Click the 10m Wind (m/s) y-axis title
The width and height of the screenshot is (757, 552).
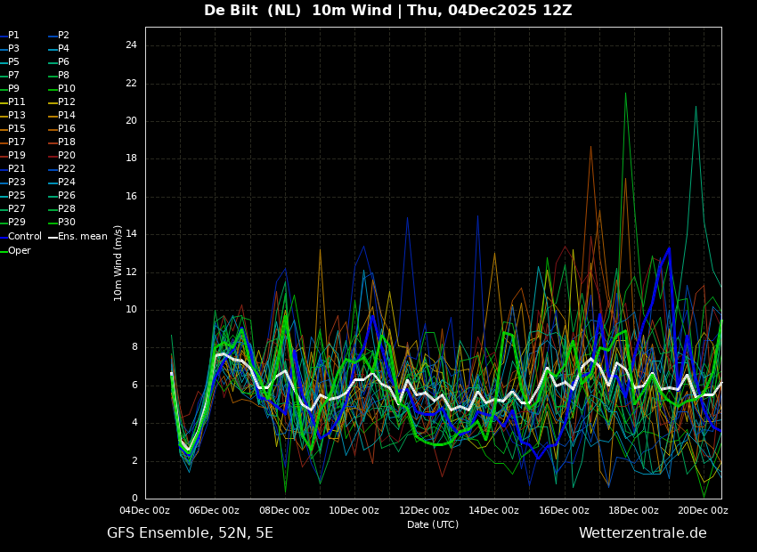(x=118, y=263)
